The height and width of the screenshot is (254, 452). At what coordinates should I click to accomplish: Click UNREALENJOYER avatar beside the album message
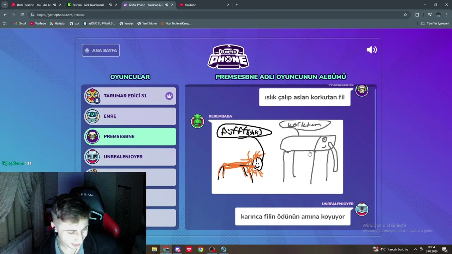tap(362, 209)
